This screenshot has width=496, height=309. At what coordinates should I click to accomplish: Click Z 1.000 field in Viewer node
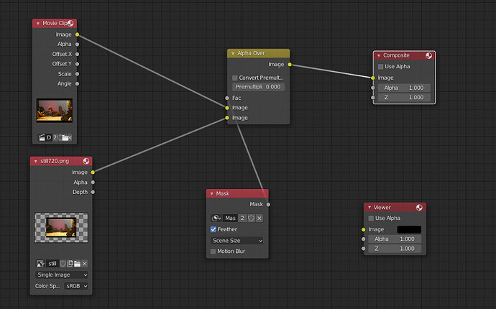point(395,249)
